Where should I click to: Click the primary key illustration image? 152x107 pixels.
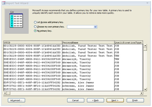(17, 21)
